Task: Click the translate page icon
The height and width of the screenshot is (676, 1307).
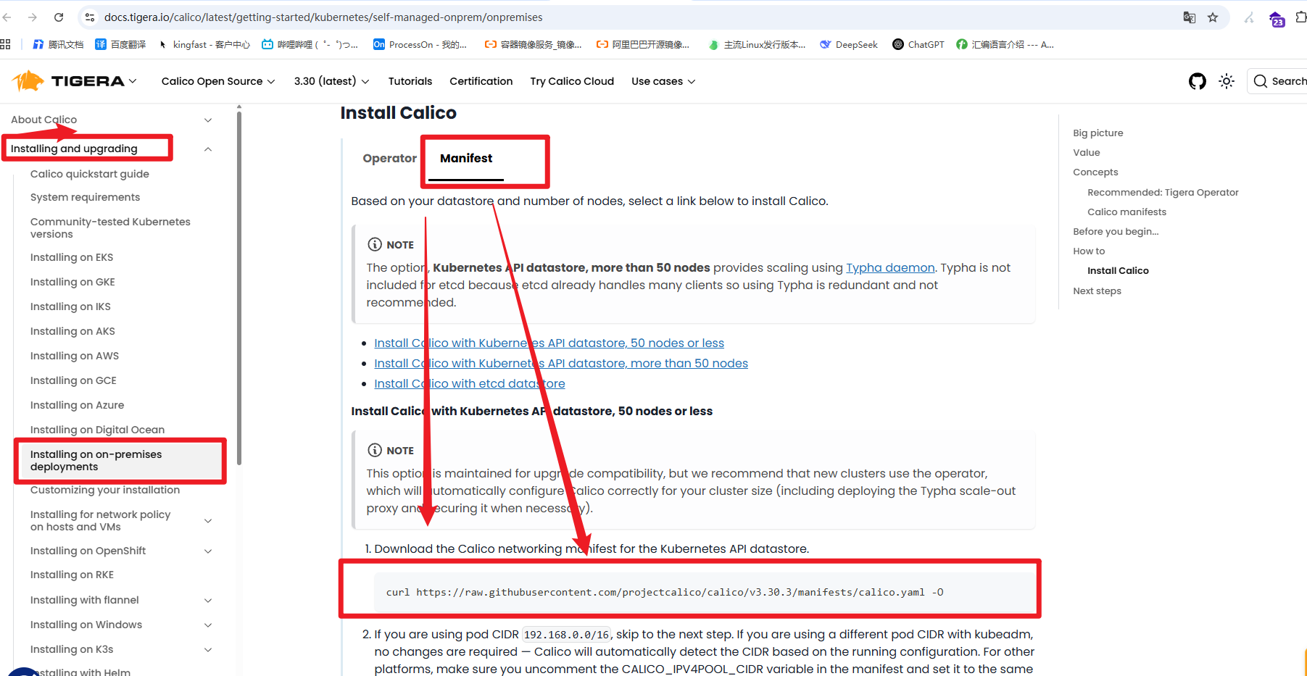Action: pyautogui.click(x=1190, y=17)
